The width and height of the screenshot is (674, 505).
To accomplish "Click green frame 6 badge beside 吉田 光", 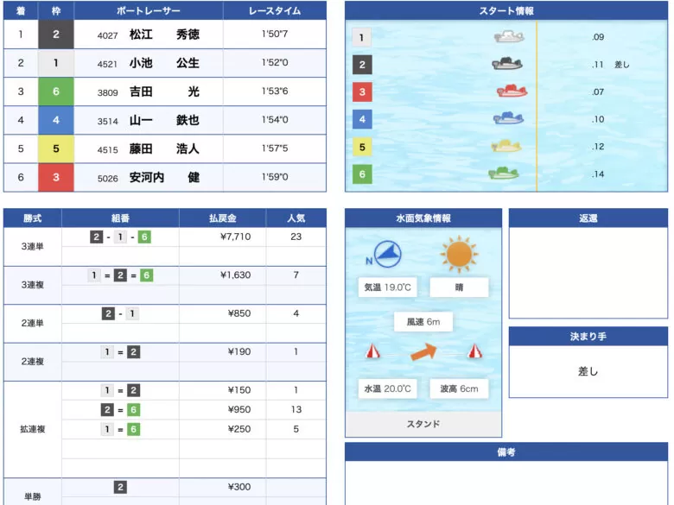I will [x=56, y=92].
